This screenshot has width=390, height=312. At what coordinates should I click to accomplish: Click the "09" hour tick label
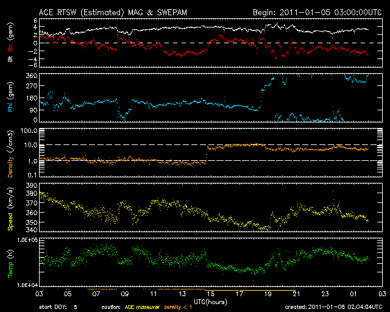point(125,294)
